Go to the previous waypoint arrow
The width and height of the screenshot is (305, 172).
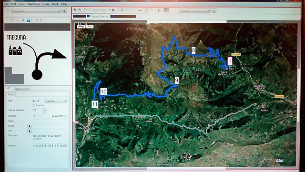[8, 11]
